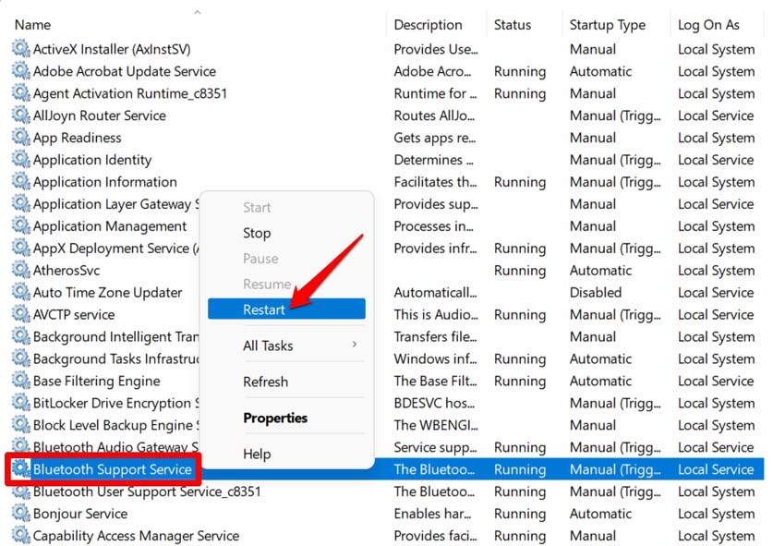Click the Capability Access Manager gear icon
Screen dimensions: 773x546
tap(20, 536)
